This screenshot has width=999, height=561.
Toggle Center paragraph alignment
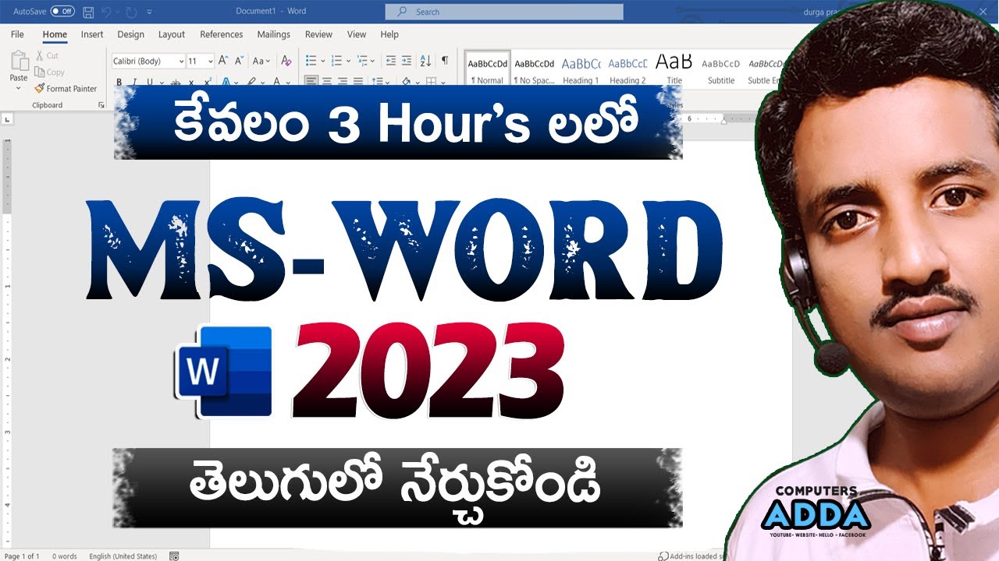327,81
